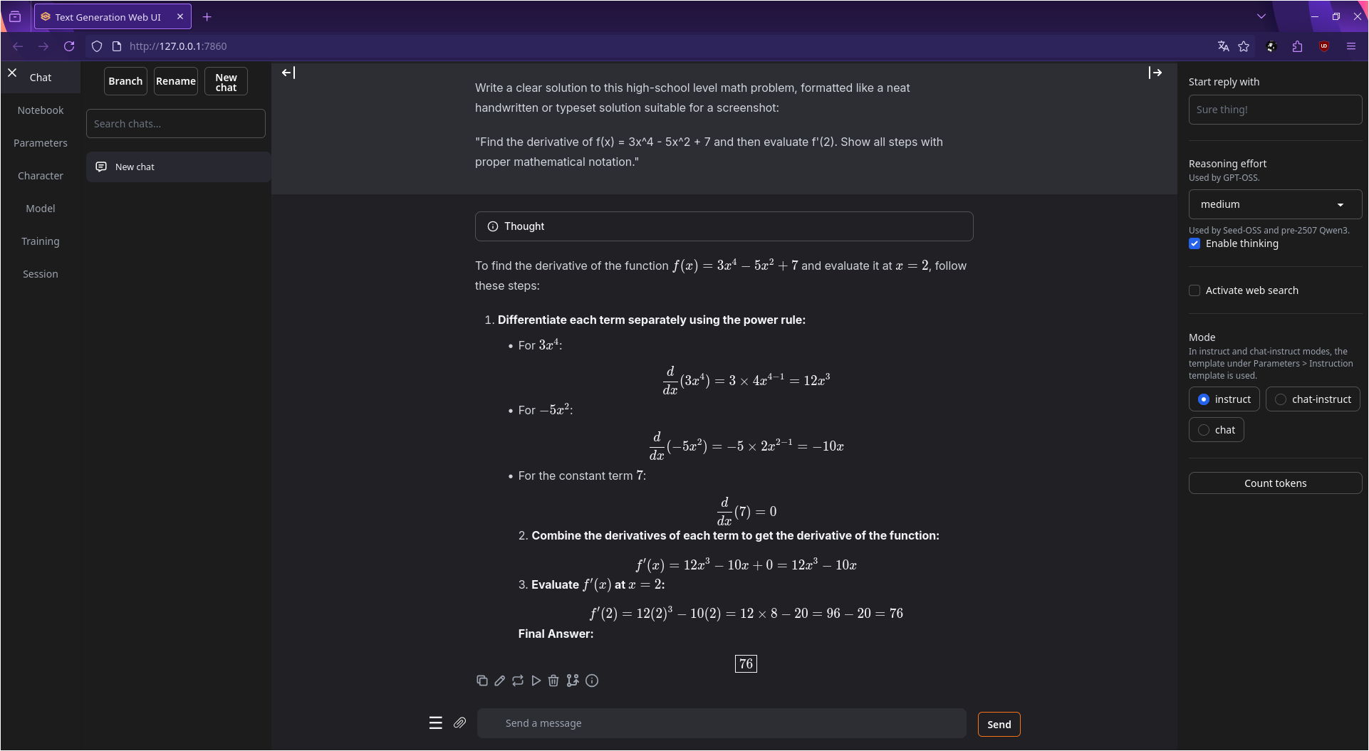Collapse the chat sidebar with the left arrow

click(288, 72)
